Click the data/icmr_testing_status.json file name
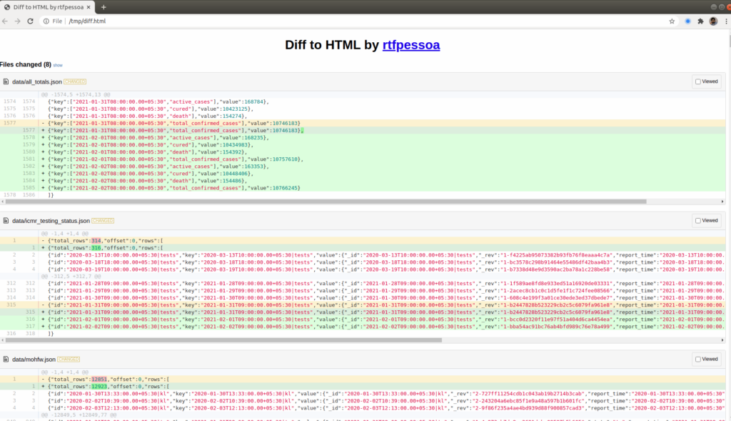 (x=51, y=221)
